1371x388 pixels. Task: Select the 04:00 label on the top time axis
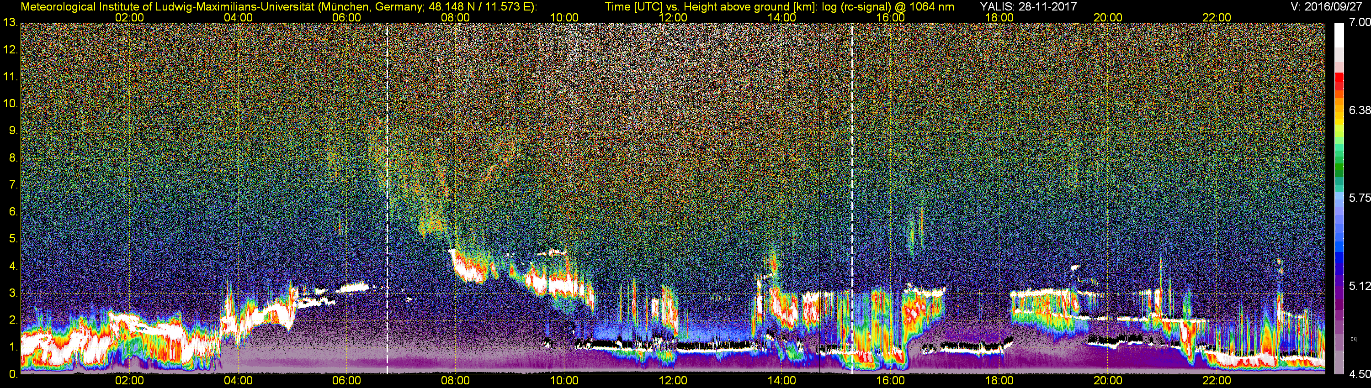tap(238, 17)
